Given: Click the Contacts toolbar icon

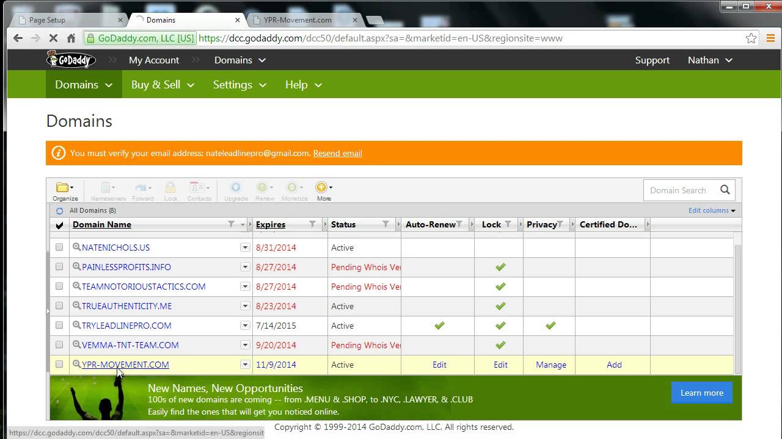Looking at the screenshot, I should [199, 191].
